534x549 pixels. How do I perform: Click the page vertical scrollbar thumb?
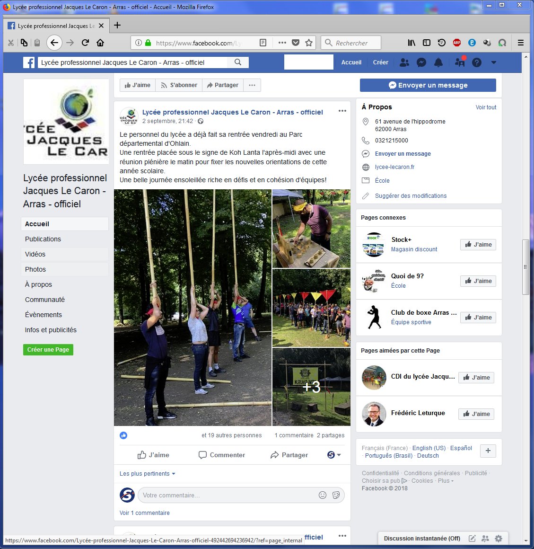click(525, 267)
